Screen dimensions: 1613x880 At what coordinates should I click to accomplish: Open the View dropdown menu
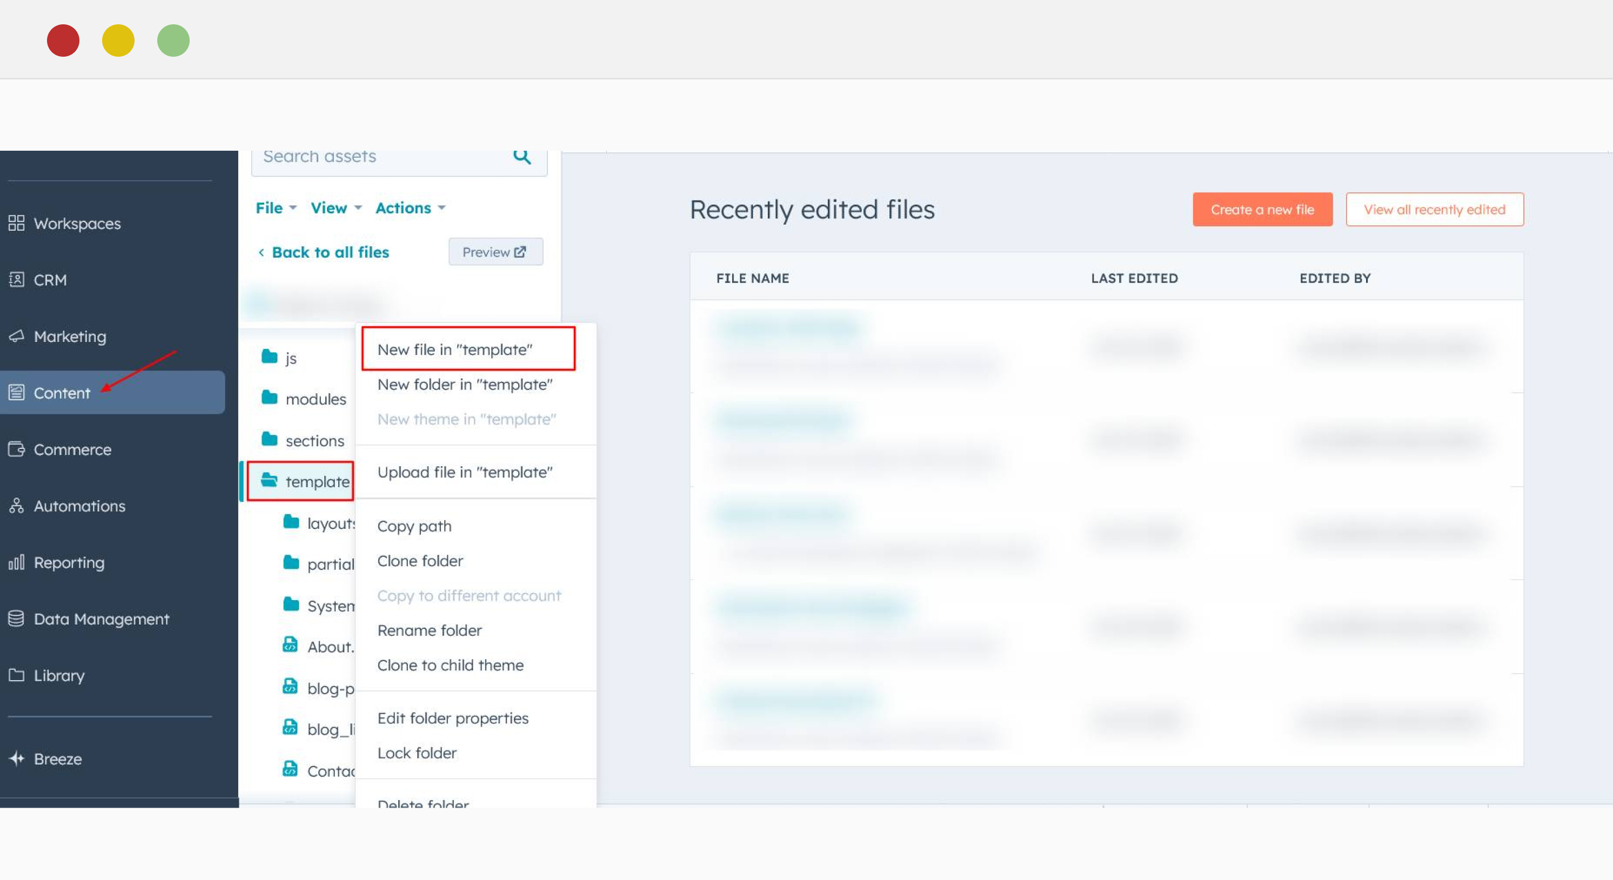click(x=334, y=207)
